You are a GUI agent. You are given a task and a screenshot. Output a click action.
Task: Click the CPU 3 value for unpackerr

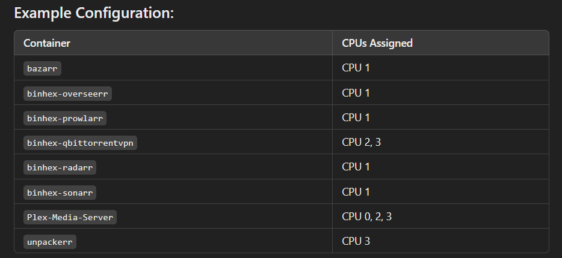pos(356,241)
